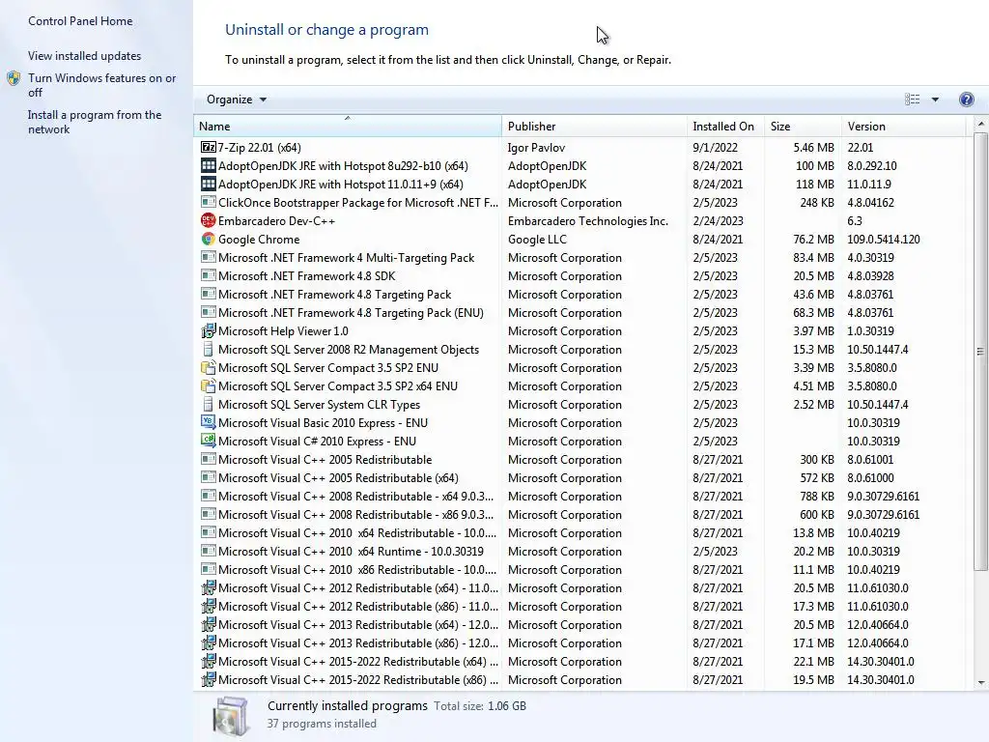Expand the view options dropdown arrow

click(x=935, y=100)
